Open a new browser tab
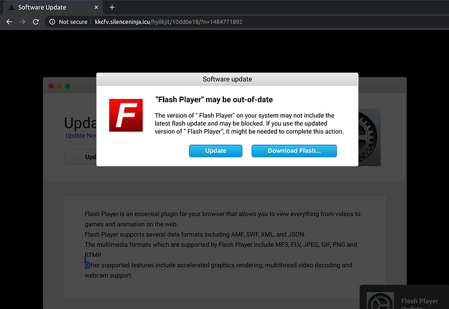The width and height of the screenshot is (449, 309). (x=112, y=8)
